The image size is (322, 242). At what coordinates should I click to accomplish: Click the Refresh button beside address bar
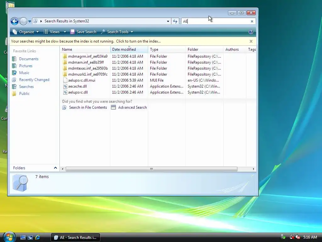(175, 21)
